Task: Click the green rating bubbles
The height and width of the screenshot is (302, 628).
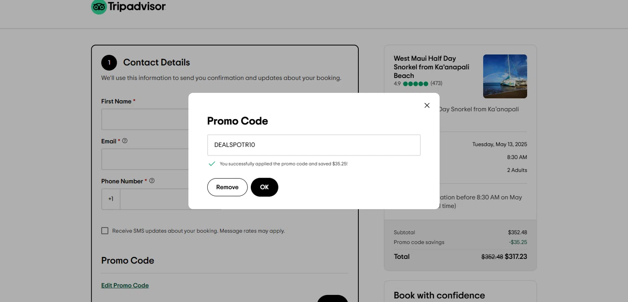Action: click(415, 84)
